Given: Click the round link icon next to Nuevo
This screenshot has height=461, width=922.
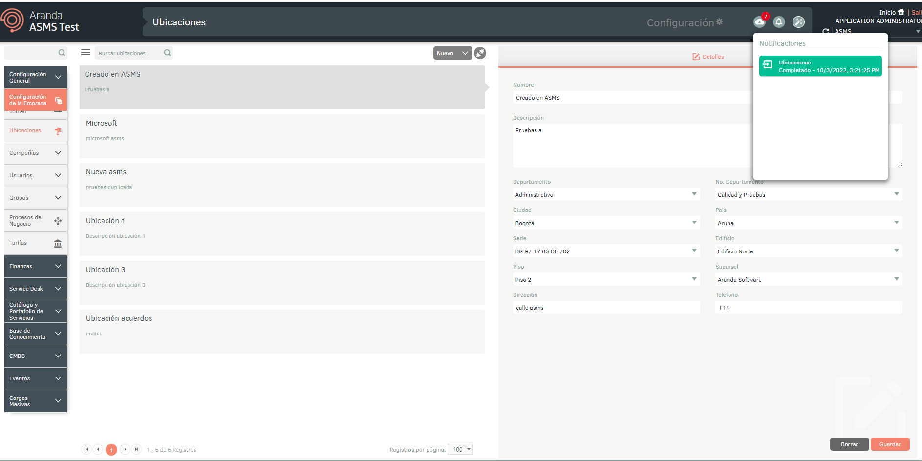Looking at the screenshot, I should coord(480,53).
